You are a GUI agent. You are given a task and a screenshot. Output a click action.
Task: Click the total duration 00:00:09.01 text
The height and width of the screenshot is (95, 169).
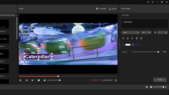pyautogui.click(x=108, y=80)
